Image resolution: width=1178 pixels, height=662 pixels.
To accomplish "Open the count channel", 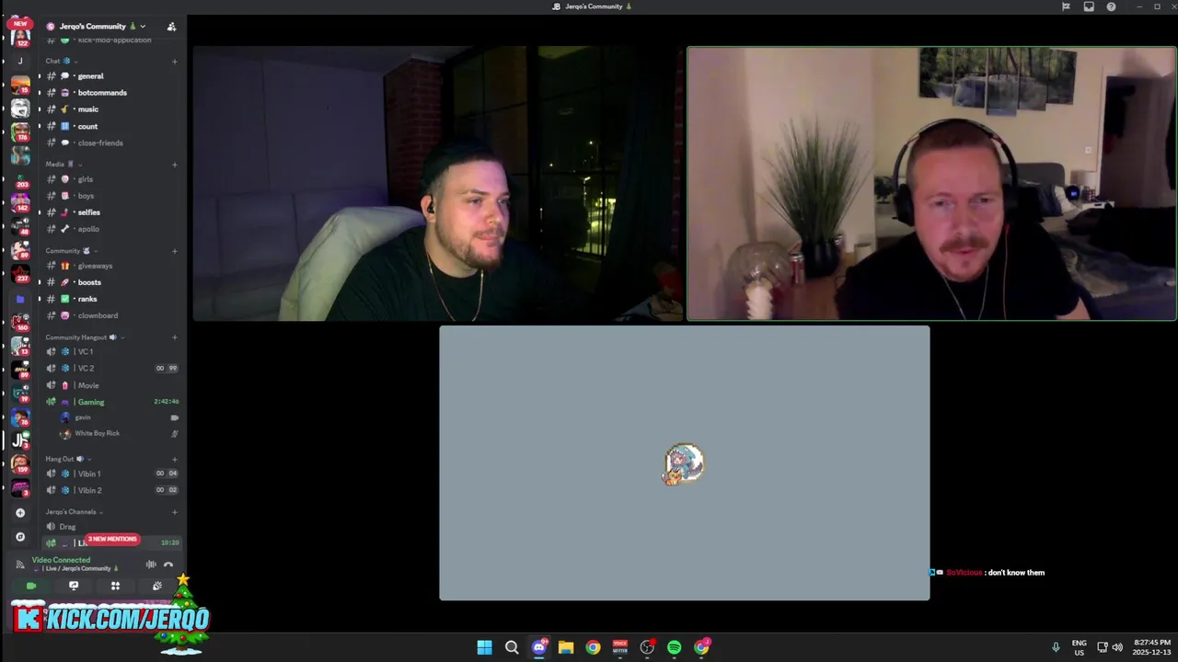I will click(110, 126).
